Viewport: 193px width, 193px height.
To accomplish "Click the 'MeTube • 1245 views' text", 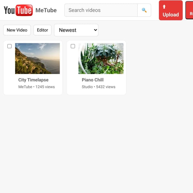I will coord(37,87).
